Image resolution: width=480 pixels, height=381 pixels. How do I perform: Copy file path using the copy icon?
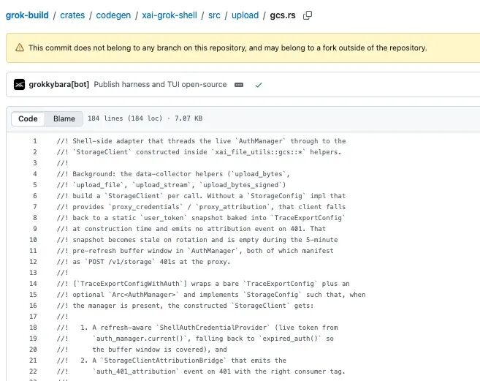308,15
